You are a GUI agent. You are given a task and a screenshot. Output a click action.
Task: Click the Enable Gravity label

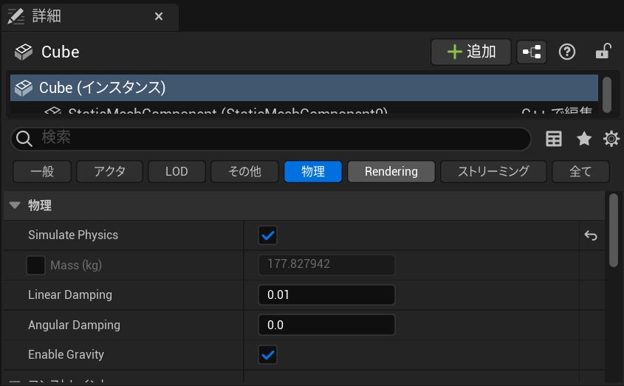(x=66, y=354)
